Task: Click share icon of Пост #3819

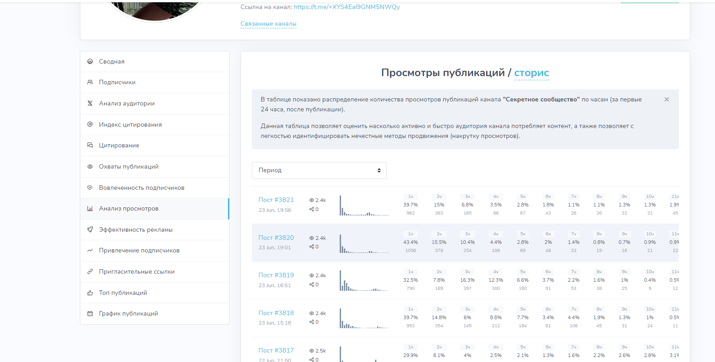Action: coord(311,284)
